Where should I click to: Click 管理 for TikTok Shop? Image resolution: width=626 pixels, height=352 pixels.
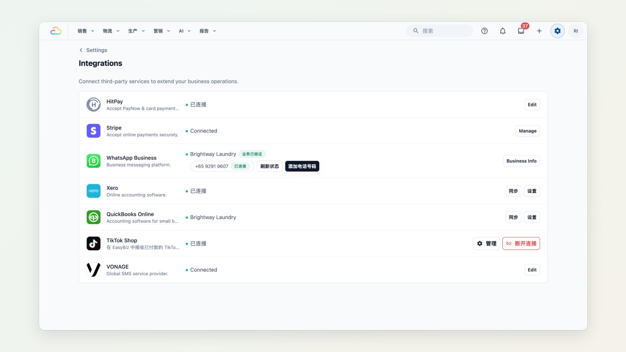[x=487, y=243]
